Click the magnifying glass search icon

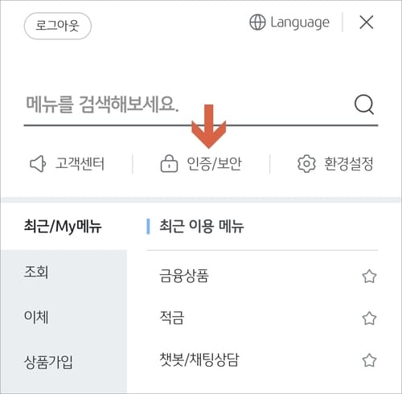pos(364,105)
